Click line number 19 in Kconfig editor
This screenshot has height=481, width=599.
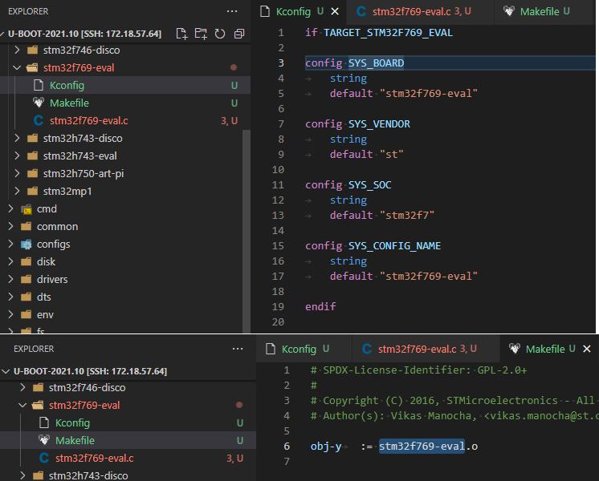click(278, 307)
